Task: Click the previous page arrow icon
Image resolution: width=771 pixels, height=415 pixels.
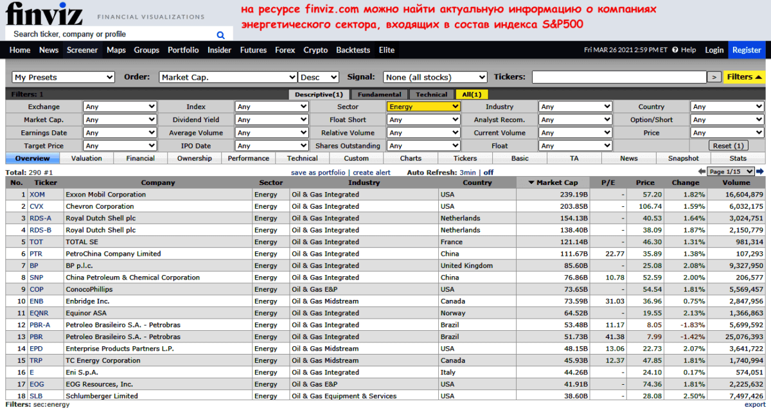Action: coord(702,172)
